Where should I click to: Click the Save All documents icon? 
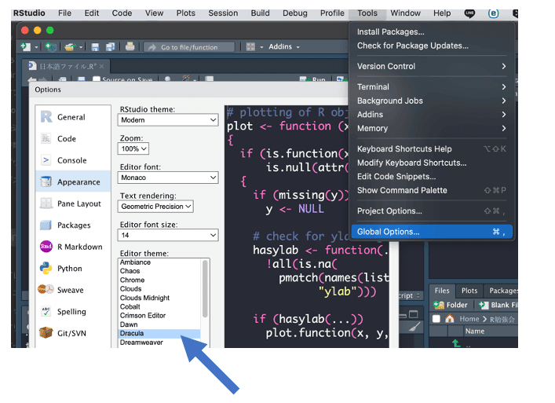point(110,47)
